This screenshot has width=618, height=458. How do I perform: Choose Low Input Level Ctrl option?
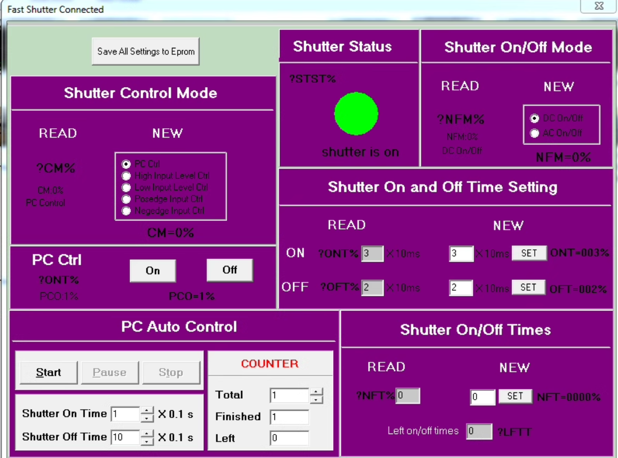127,188
